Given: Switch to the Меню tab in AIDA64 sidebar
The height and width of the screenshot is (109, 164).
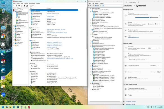Looking at the screenshot, I should pyautogui.click(x=15, y=8).
